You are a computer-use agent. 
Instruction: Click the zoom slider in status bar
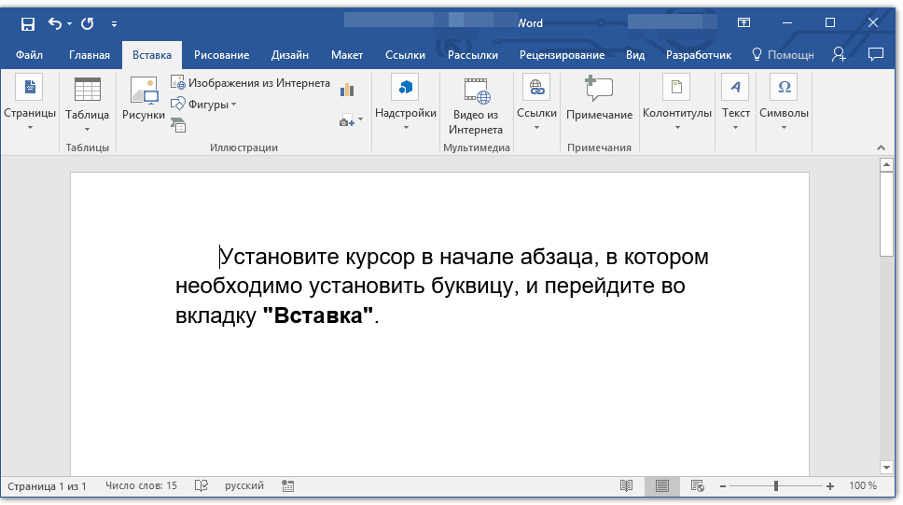tap(775, 486)
